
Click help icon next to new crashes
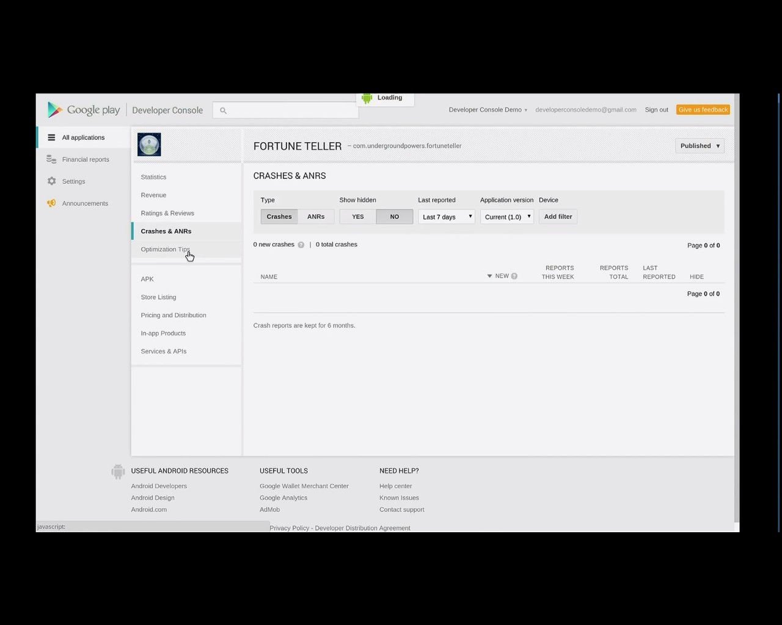point(301,245)
